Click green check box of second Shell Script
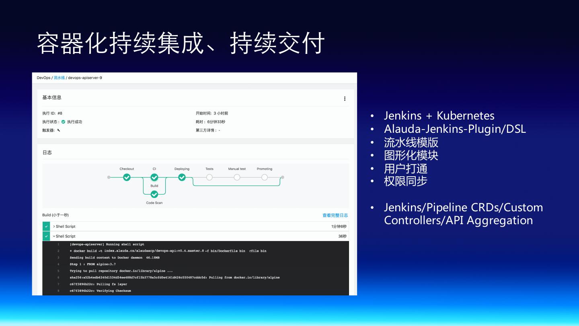579x326 pixels. [x=46, y=236]
